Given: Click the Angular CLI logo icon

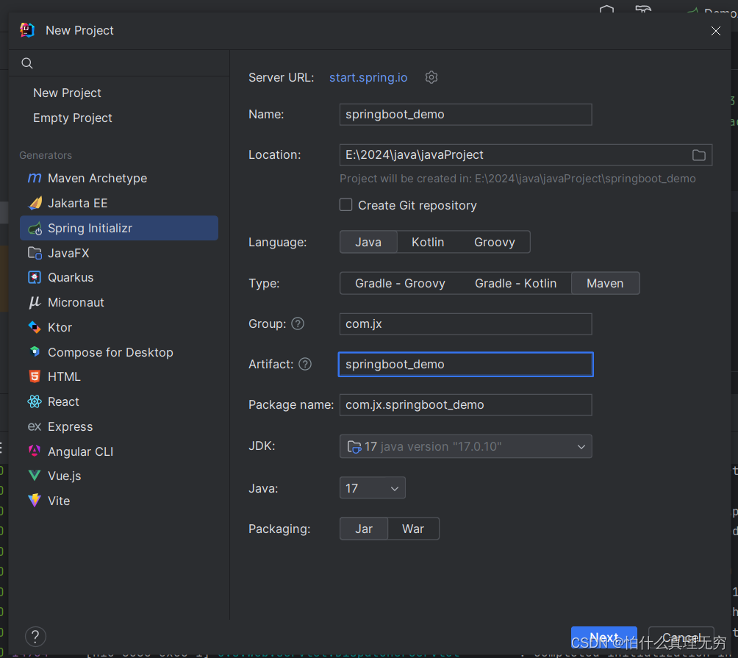Looking at the screenshot, I should tap(35, 451).
